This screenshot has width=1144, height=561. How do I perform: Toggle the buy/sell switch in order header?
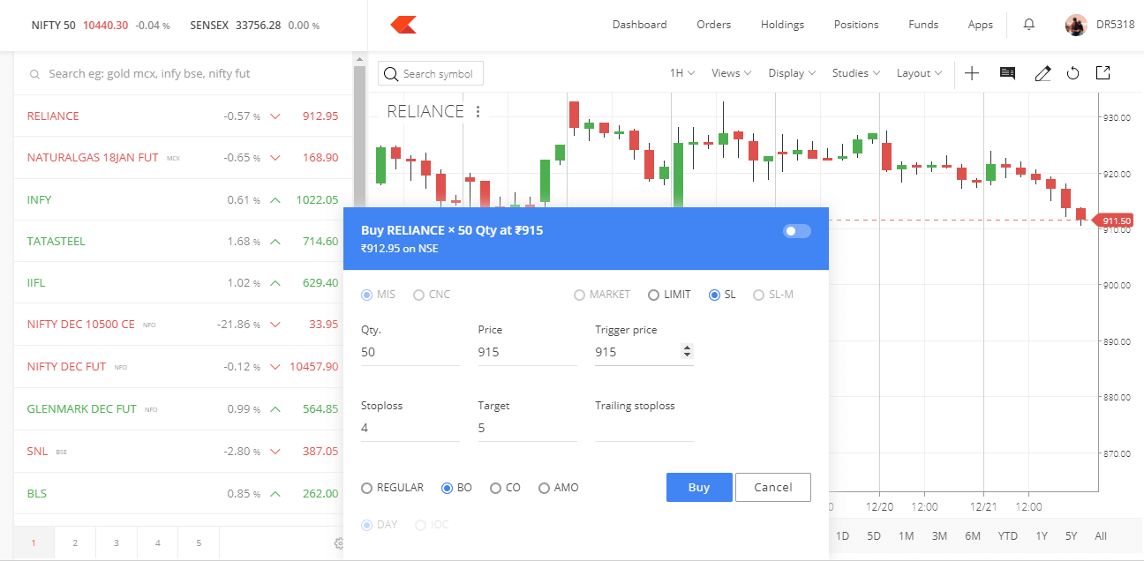point(796,231)
